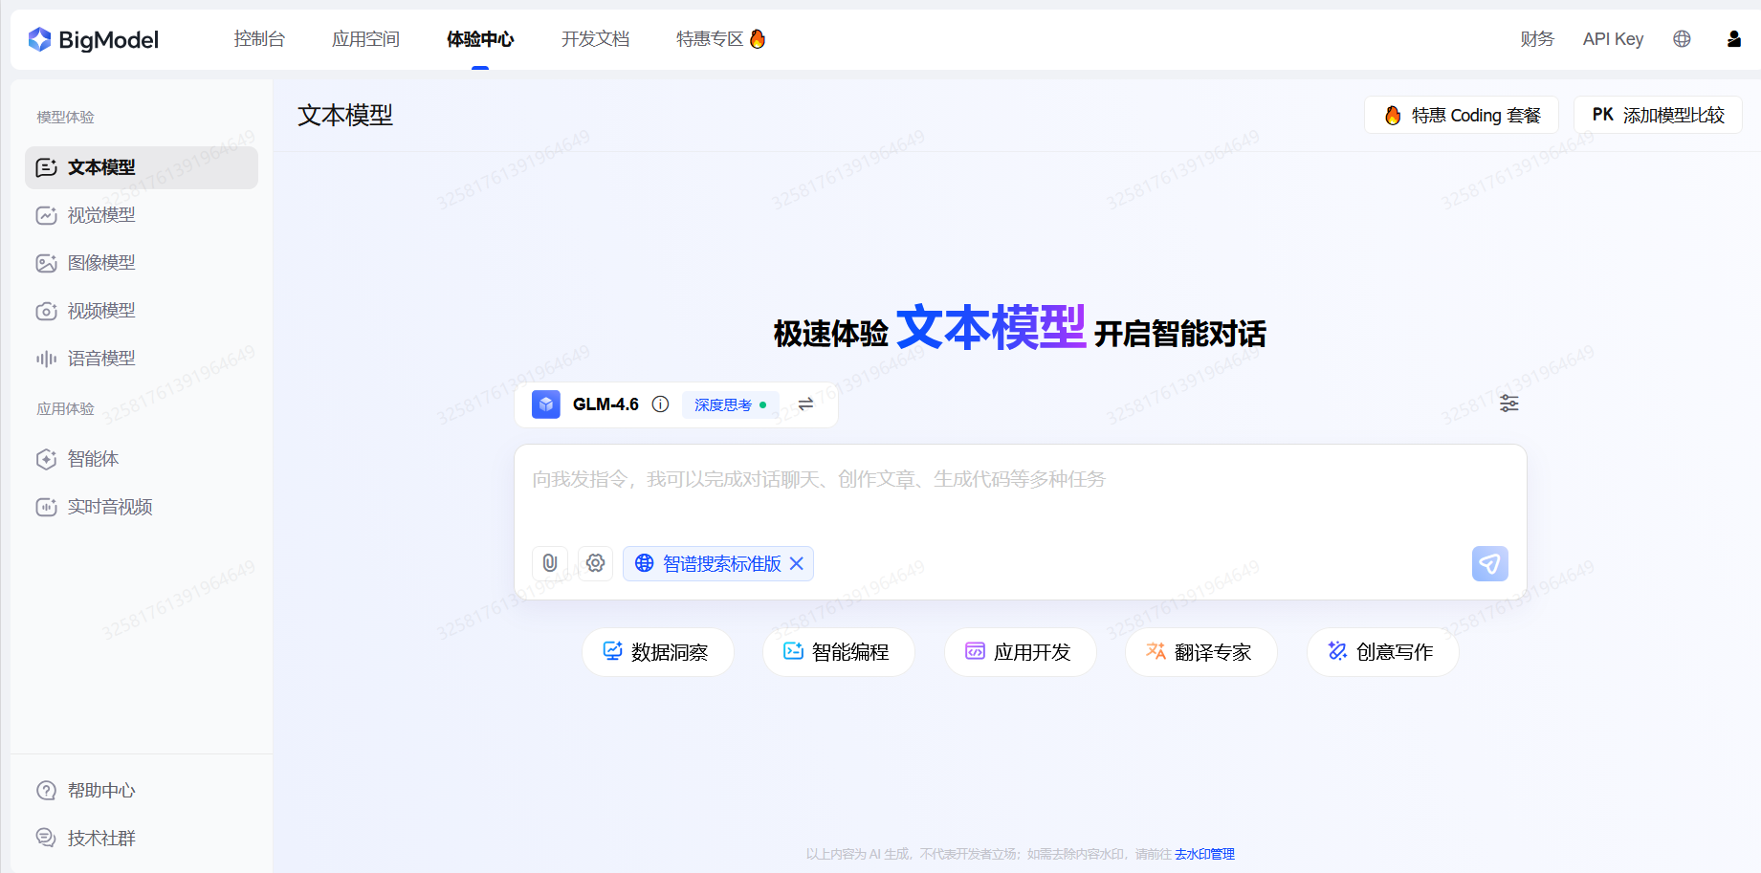Viewport: 1761px width, 873px height.
Task: Open the model parameter sliders icon
Action: [x=1508, y=404]
